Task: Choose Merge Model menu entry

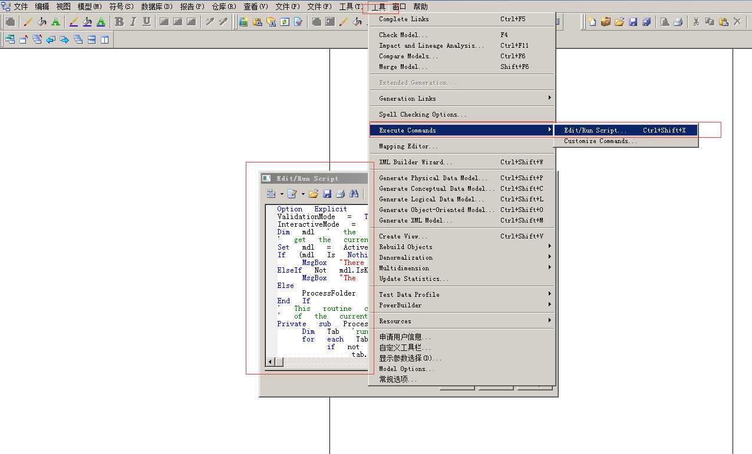Action: (x=463, y=67)
